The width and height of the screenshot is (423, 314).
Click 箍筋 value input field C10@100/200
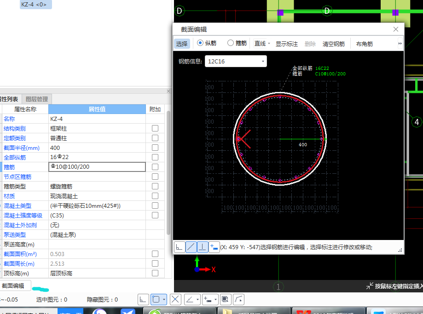[x=97, y=167]
